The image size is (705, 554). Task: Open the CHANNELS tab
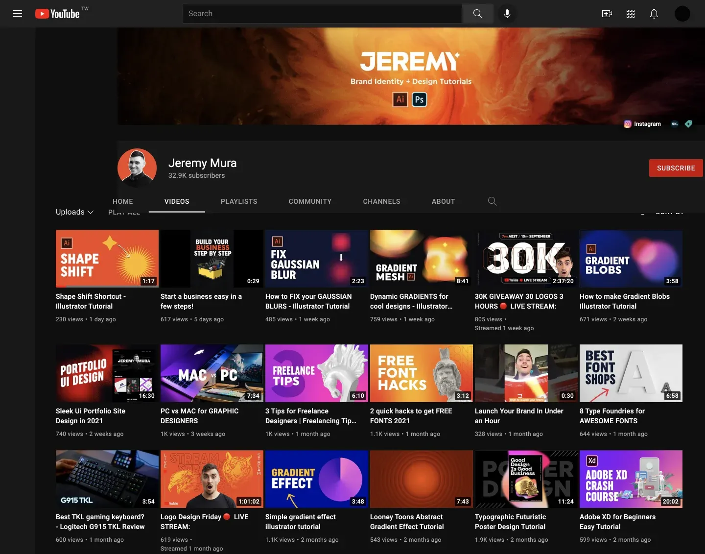click(x=382, y=201)
